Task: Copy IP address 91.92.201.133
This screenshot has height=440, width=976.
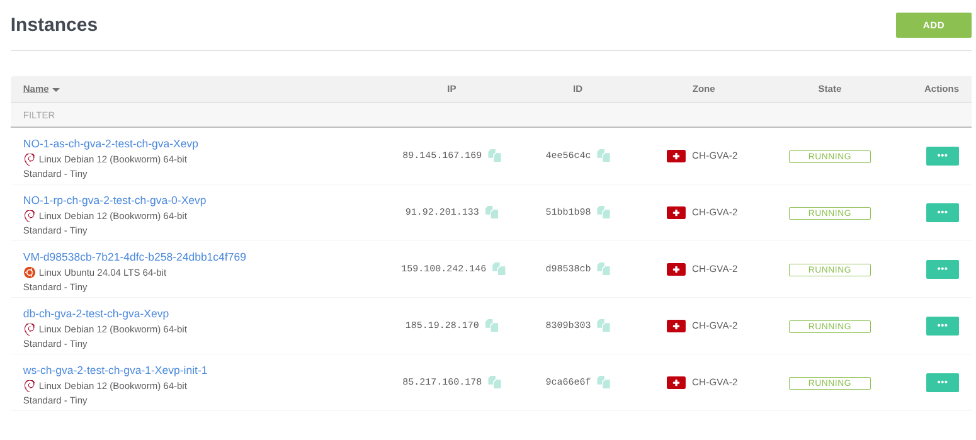Action: tap(492, 212)
